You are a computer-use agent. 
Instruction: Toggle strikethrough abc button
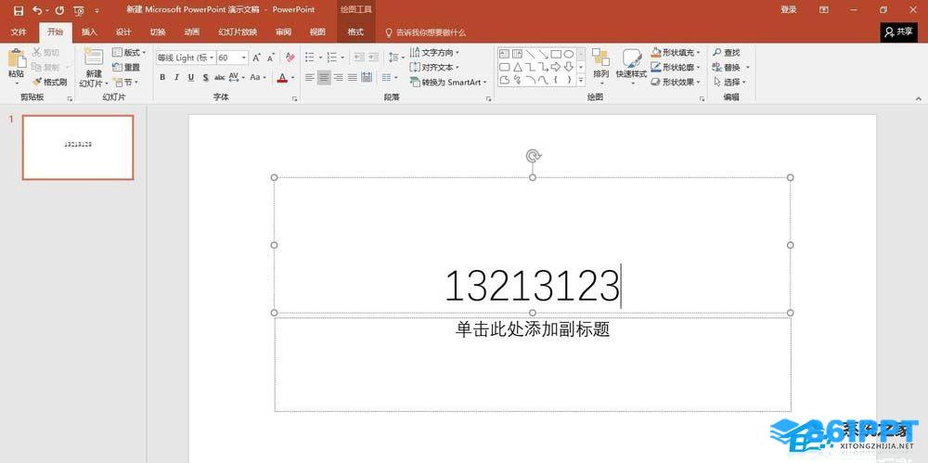click(x=220, y=77)
